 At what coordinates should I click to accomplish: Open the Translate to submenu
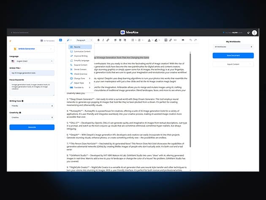point(79,88)
